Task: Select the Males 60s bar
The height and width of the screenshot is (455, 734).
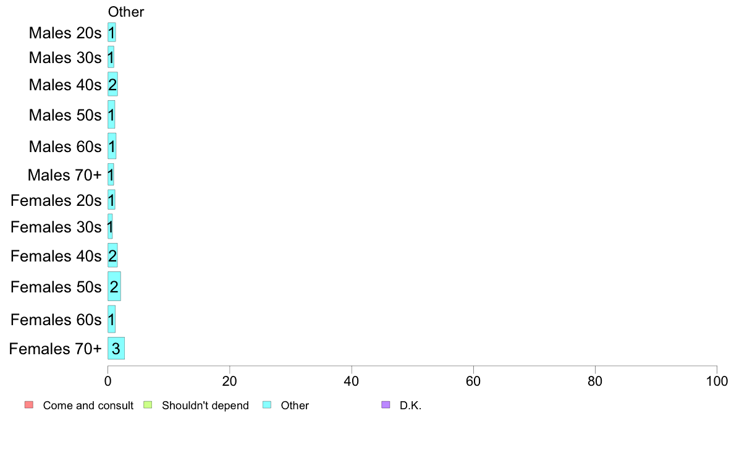Action: (112, 146)
